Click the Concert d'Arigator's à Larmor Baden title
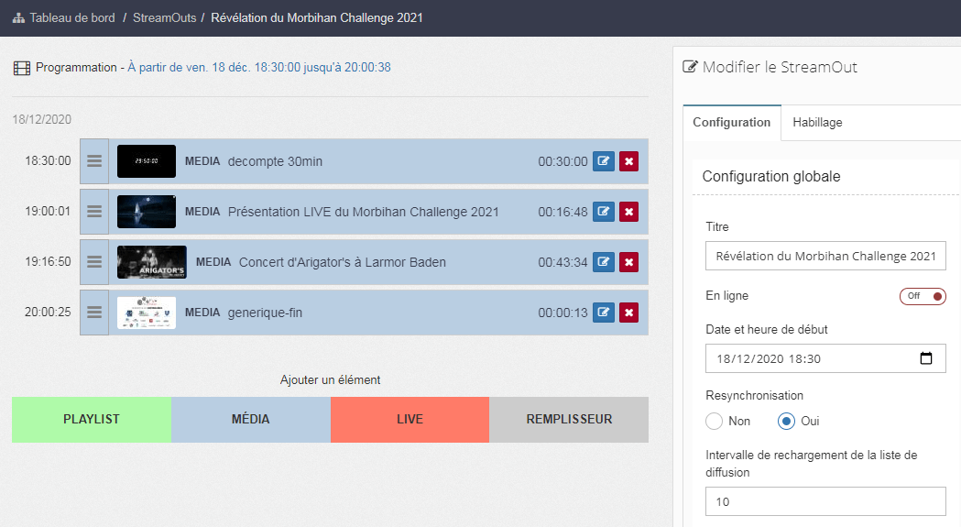The width and height of the screenshot is (961, 527). pos(343,262)
